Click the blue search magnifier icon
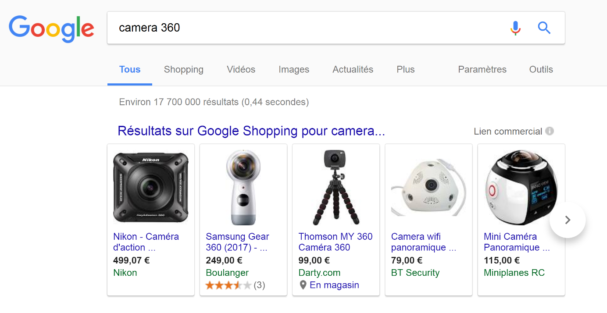Screen dimensions: 607x313 click(544, 28)
